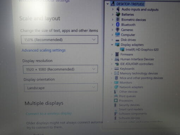
Task: Open the Landscape display orientation dropdown
Action: (x=61, y=87)
